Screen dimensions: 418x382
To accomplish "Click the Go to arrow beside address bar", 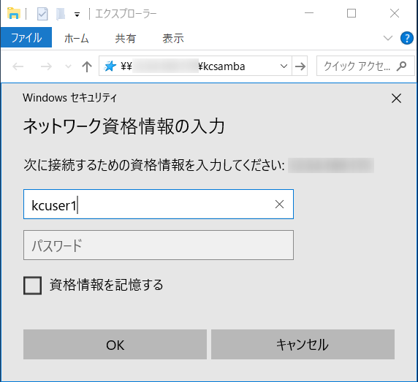I will click(x=300, y=66).
